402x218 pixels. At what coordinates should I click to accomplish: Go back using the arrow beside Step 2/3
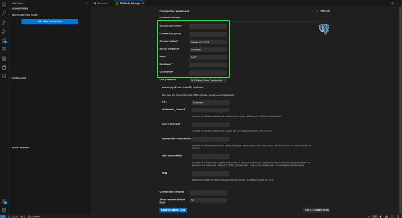click(x=317, y=11)
